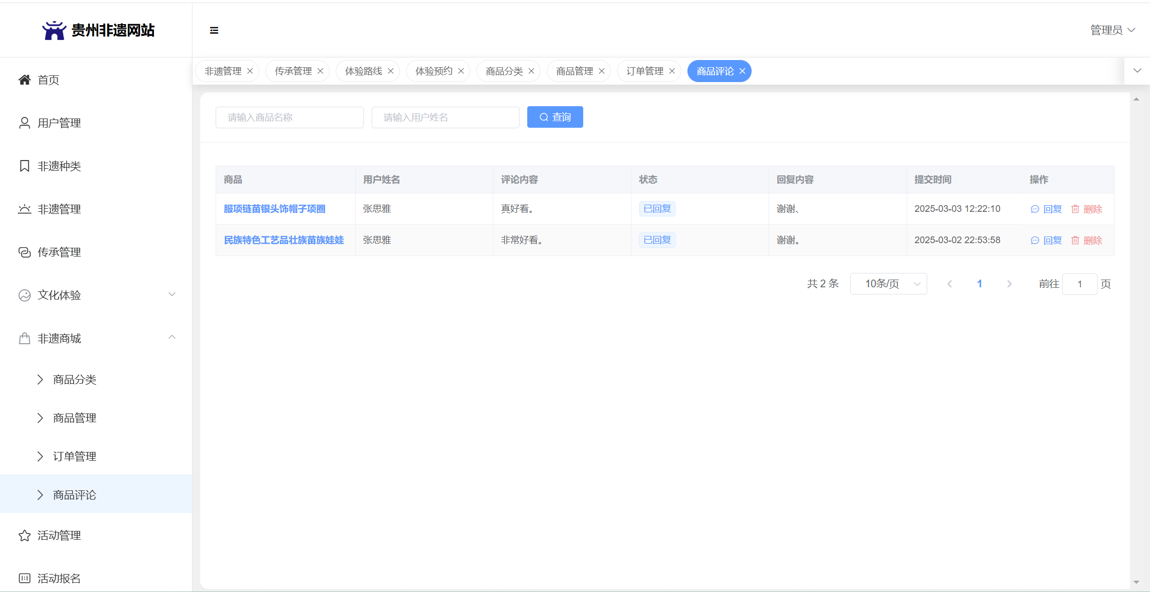Screen dimensions: 1150x592
Task: Open the 管理员 user dropdown
Action: point(1113,30)
